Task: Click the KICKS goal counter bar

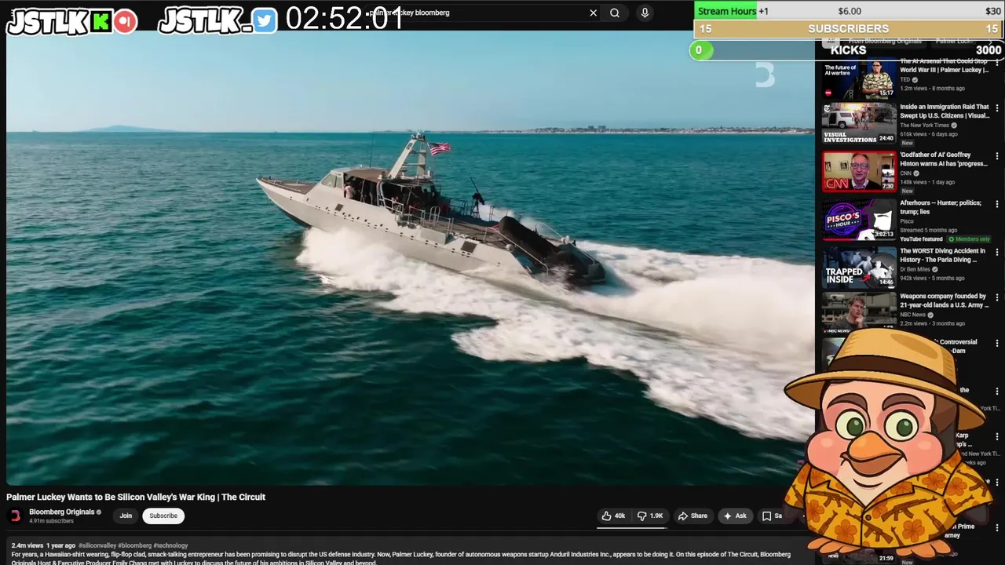Action: pyautogui.click(x=848, y=50)
